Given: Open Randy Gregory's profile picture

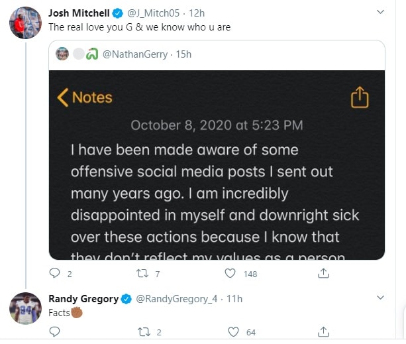Looking at the screenshot, I should (25, 308).
